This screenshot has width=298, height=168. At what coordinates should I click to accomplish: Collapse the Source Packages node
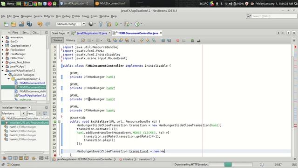coord(6,75)
